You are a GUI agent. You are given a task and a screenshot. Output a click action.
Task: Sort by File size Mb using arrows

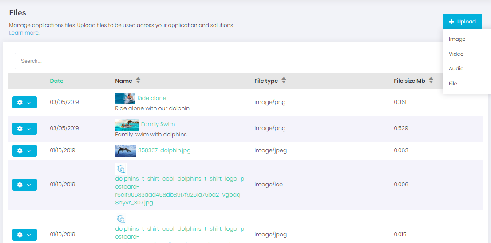(x=431, y=81)
